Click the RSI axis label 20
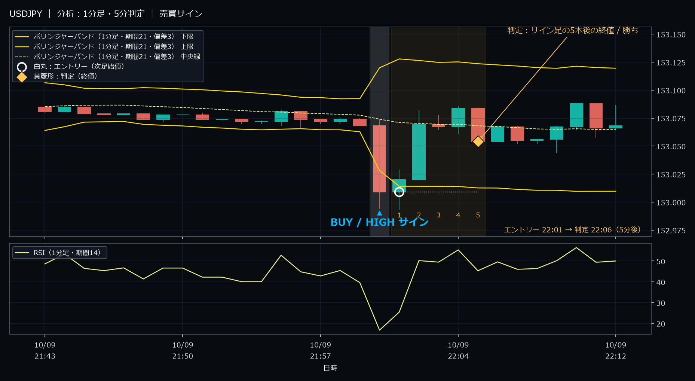 coord(661,324)
